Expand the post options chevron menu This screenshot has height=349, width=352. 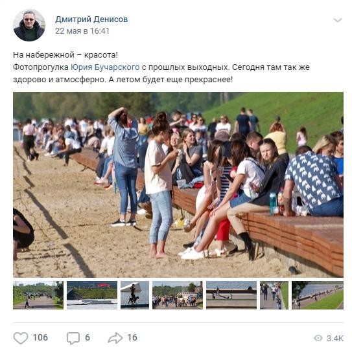click(338, 20)
